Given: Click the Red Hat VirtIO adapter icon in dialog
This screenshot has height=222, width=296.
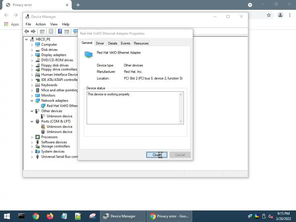Looking at the screenshot, I should (88, 55).
